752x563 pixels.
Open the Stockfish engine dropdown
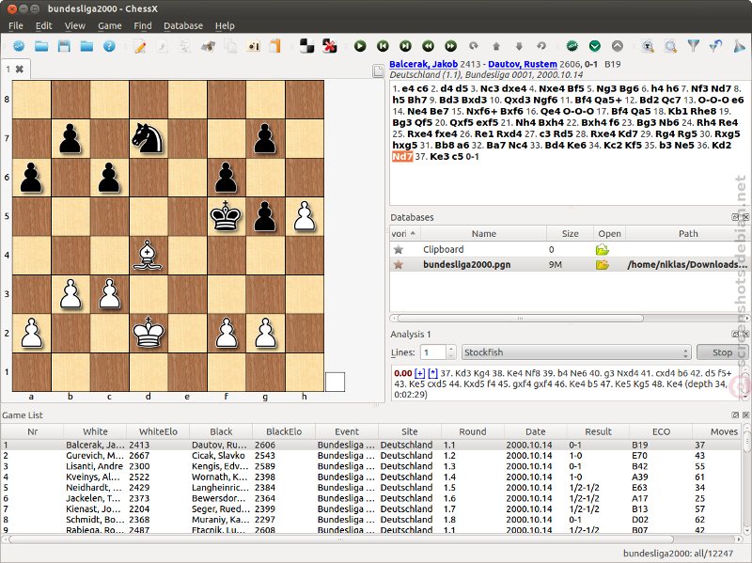576,352
